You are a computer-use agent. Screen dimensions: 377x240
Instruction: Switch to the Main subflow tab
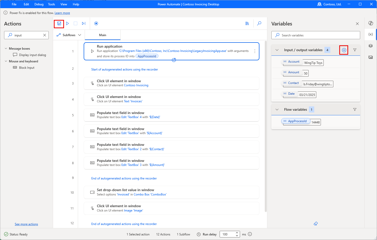[x=103, y=35]
